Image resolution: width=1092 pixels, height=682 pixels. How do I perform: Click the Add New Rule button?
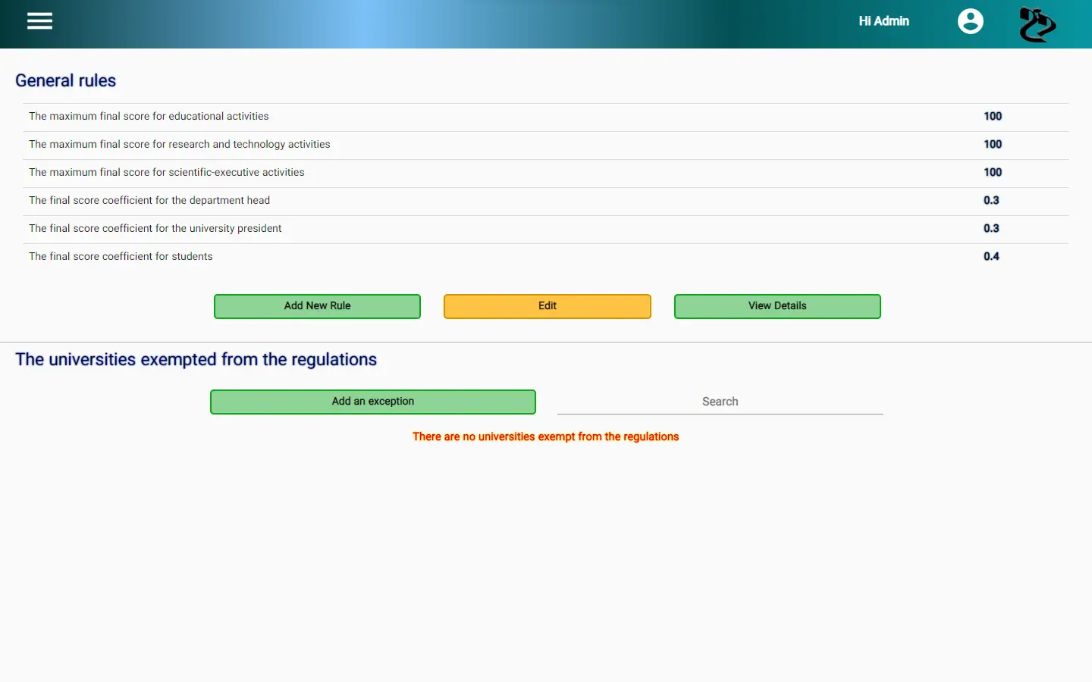tap(317, 306)
